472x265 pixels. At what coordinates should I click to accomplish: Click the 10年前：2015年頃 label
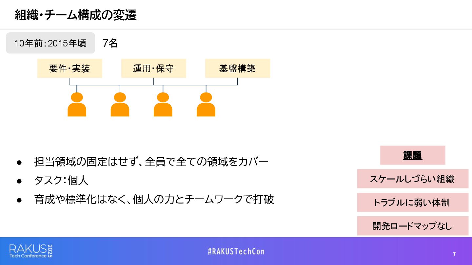coord(50,43)
